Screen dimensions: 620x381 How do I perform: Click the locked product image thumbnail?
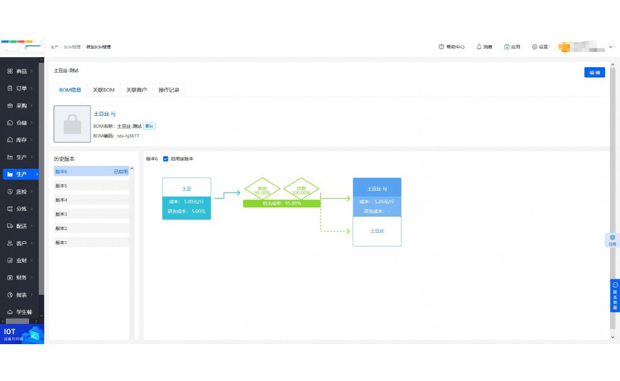[72, 124]
